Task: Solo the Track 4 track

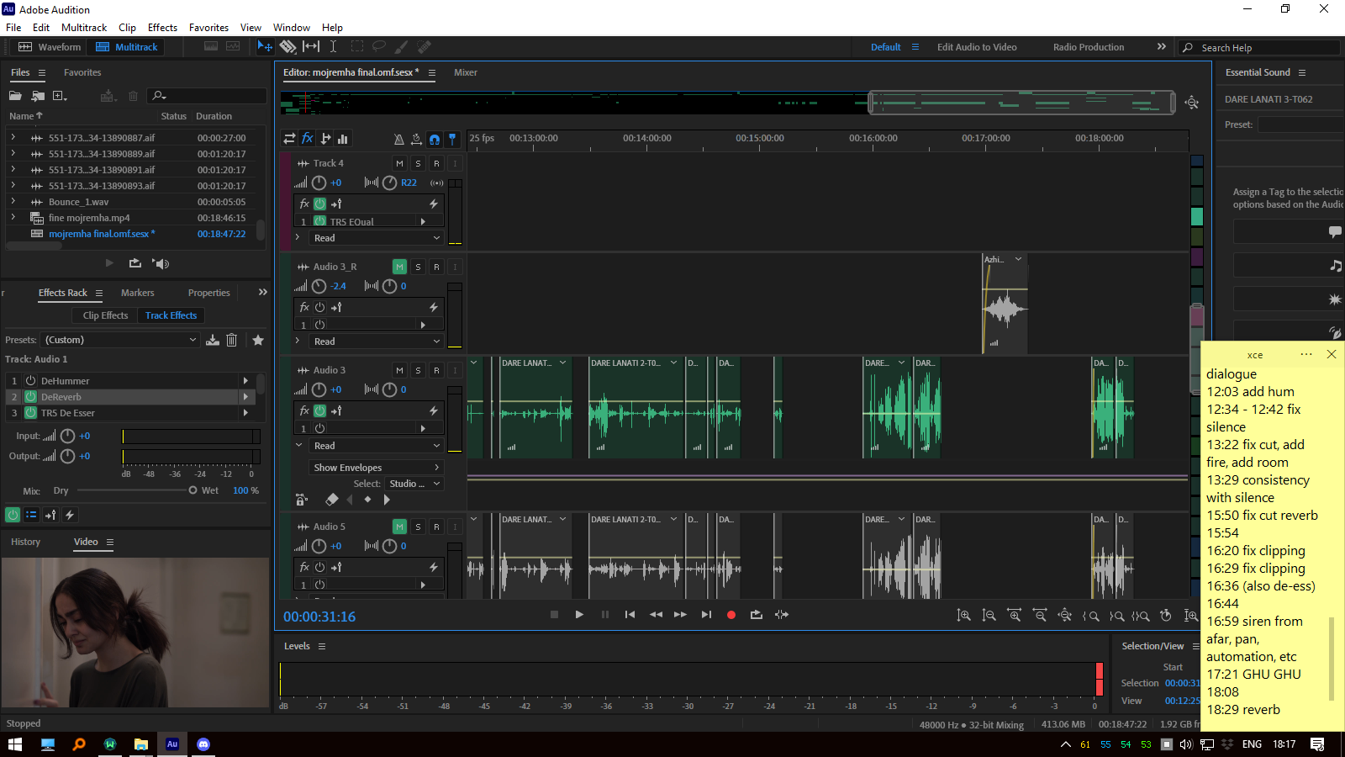Action: point(418,163)
